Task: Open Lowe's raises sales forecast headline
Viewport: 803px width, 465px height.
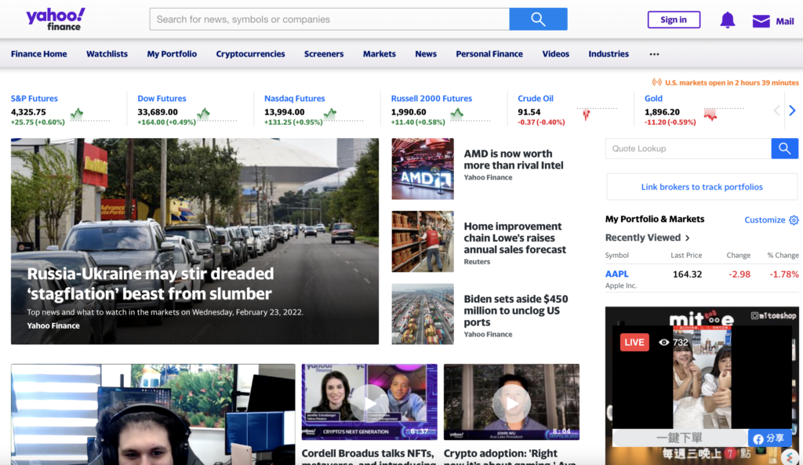Action: [514, 238]
